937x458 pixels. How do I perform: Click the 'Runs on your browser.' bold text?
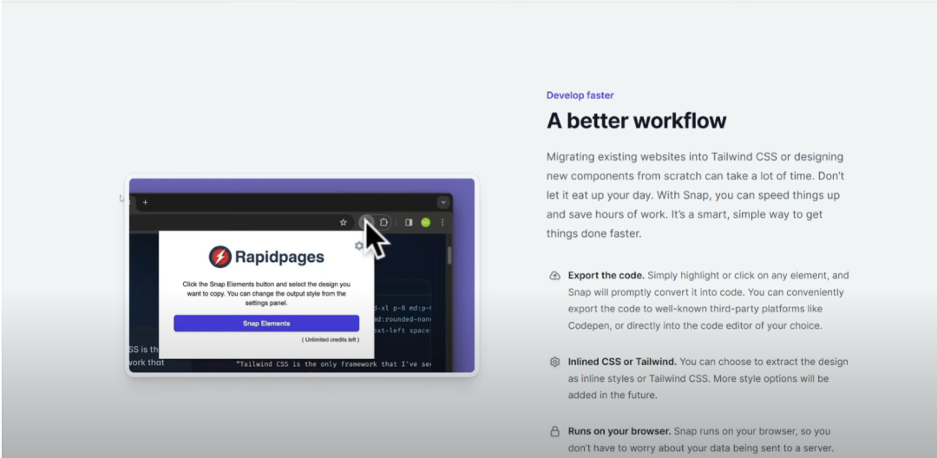[619, 431]
